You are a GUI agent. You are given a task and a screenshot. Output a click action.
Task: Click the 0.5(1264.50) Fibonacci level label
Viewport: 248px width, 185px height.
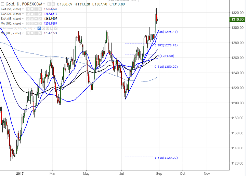164,56
